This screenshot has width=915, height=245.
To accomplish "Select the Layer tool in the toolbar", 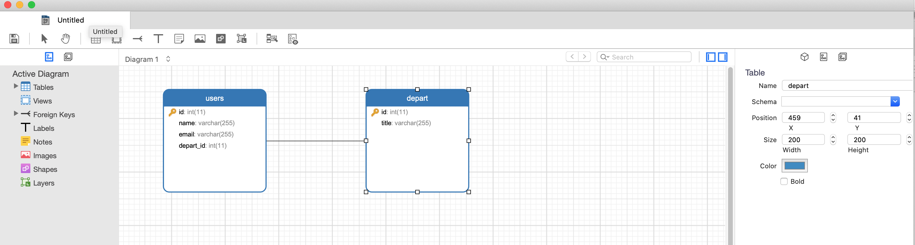I will click(x=241, y=39).
